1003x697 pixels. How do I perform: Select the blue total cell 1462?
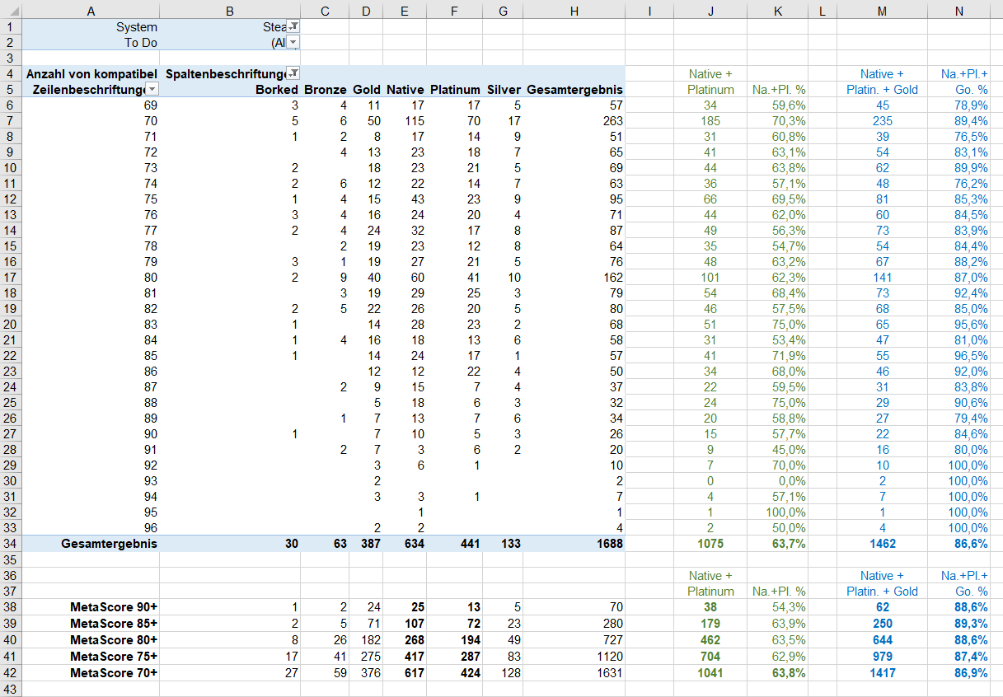click(882, 544)
